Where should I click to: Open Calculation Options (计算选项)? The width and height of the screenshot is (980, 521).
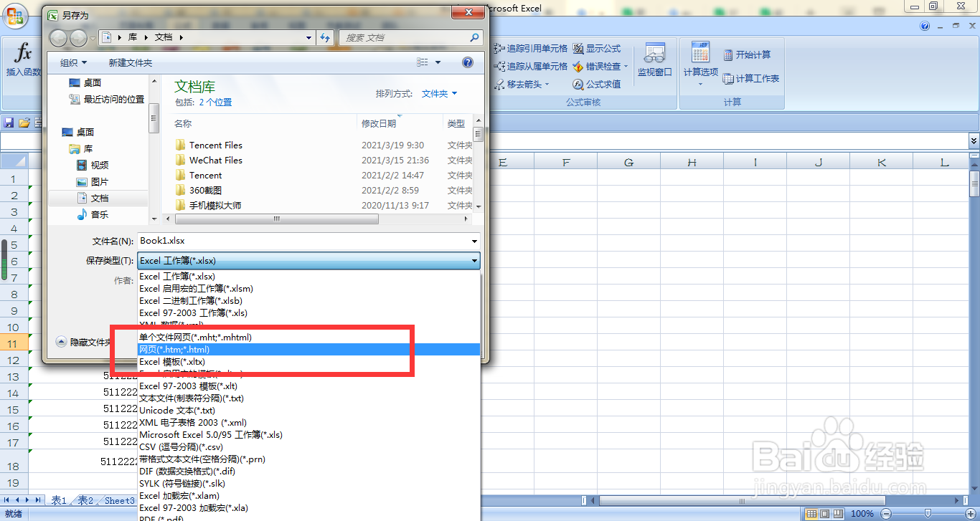701,64
